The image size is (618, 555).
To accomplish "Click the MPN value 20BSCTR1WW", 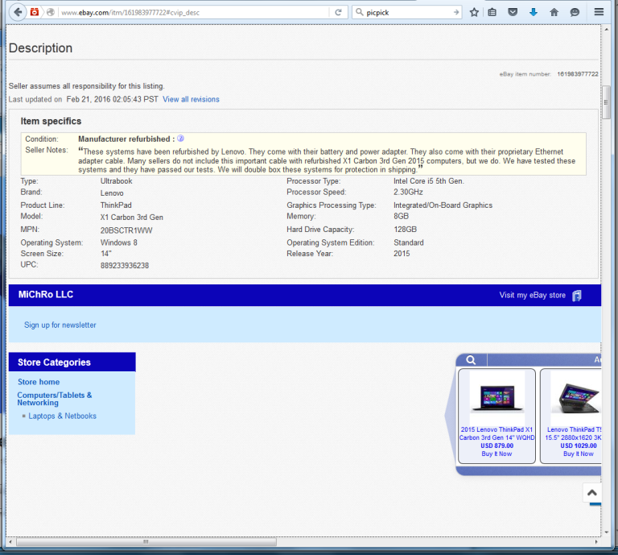I will pyautogui.click(x=126, y=230).
